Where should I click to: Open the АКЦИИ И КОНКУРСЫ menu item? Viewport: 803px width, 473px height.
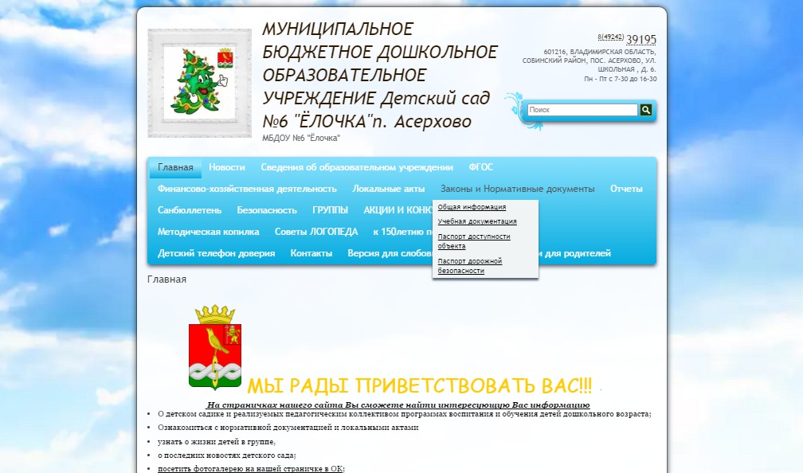pyautogui.click(x=398, y=210)
